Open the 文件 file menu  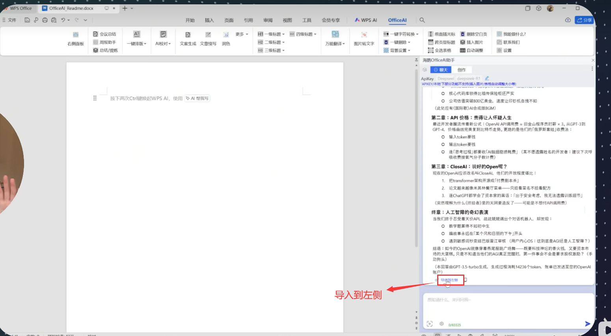(9, 20)
